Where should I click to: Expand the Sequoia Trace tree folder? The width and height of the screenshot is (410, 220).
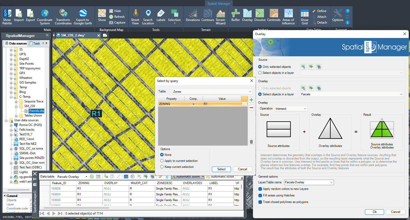(16, 101)
